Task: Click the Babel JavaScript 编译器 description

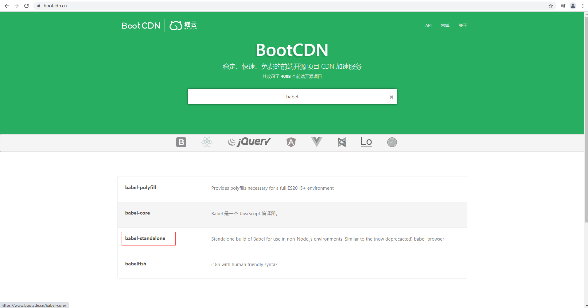Action: pos(245,214)
